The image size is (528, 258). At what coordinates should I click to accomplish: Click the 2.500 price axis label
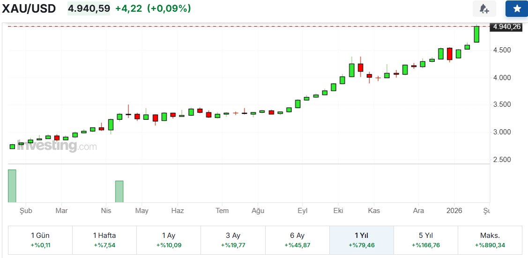502,159
